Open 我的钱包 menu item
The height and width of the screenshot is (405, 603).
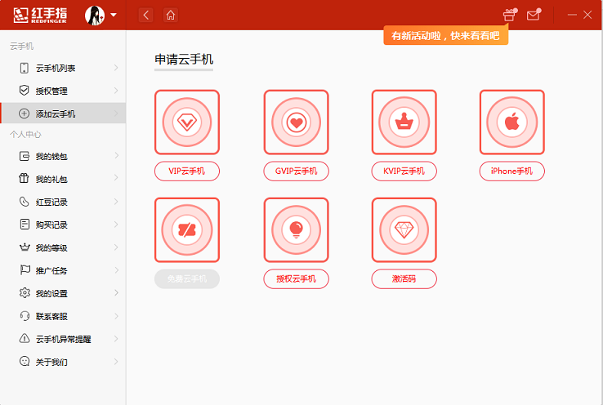pos(63,156)
